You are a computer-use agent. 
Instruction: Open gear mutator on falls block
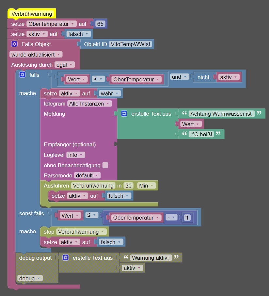pos(22,74)
